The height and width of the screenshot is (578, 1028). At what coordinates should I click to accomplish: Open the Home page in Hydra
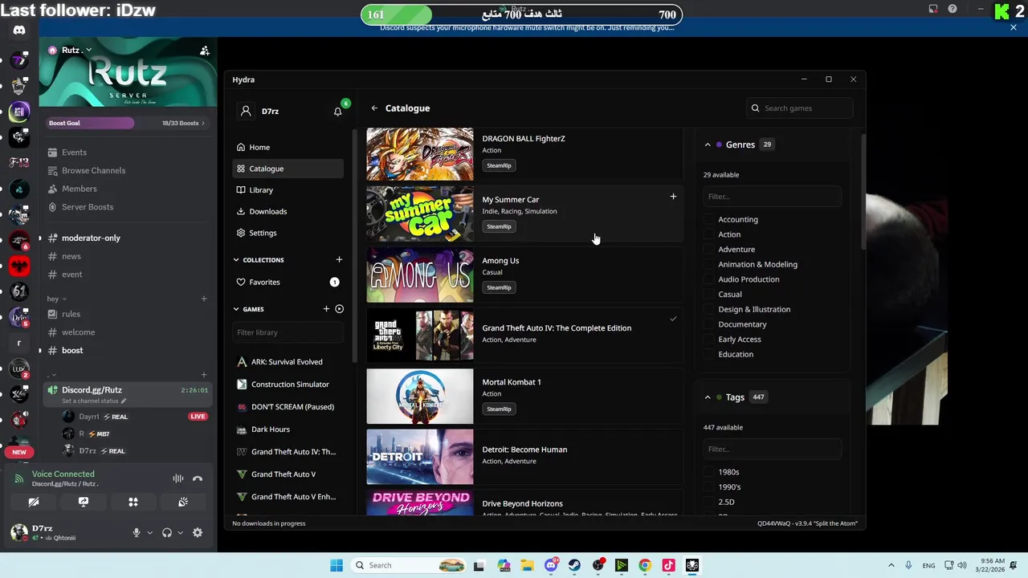(x=288, y=147)
